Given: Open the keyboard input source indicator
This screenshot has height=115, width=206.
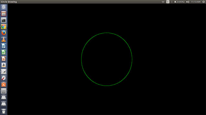Looking at the screenshot, I should point(168,2).
